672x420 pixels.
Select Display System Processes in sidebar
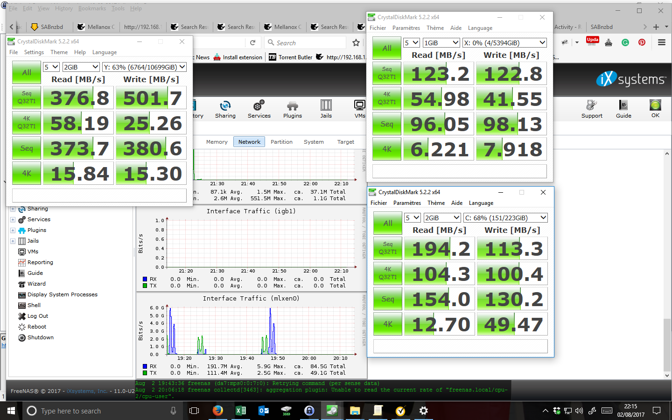[x=62, y=294]
